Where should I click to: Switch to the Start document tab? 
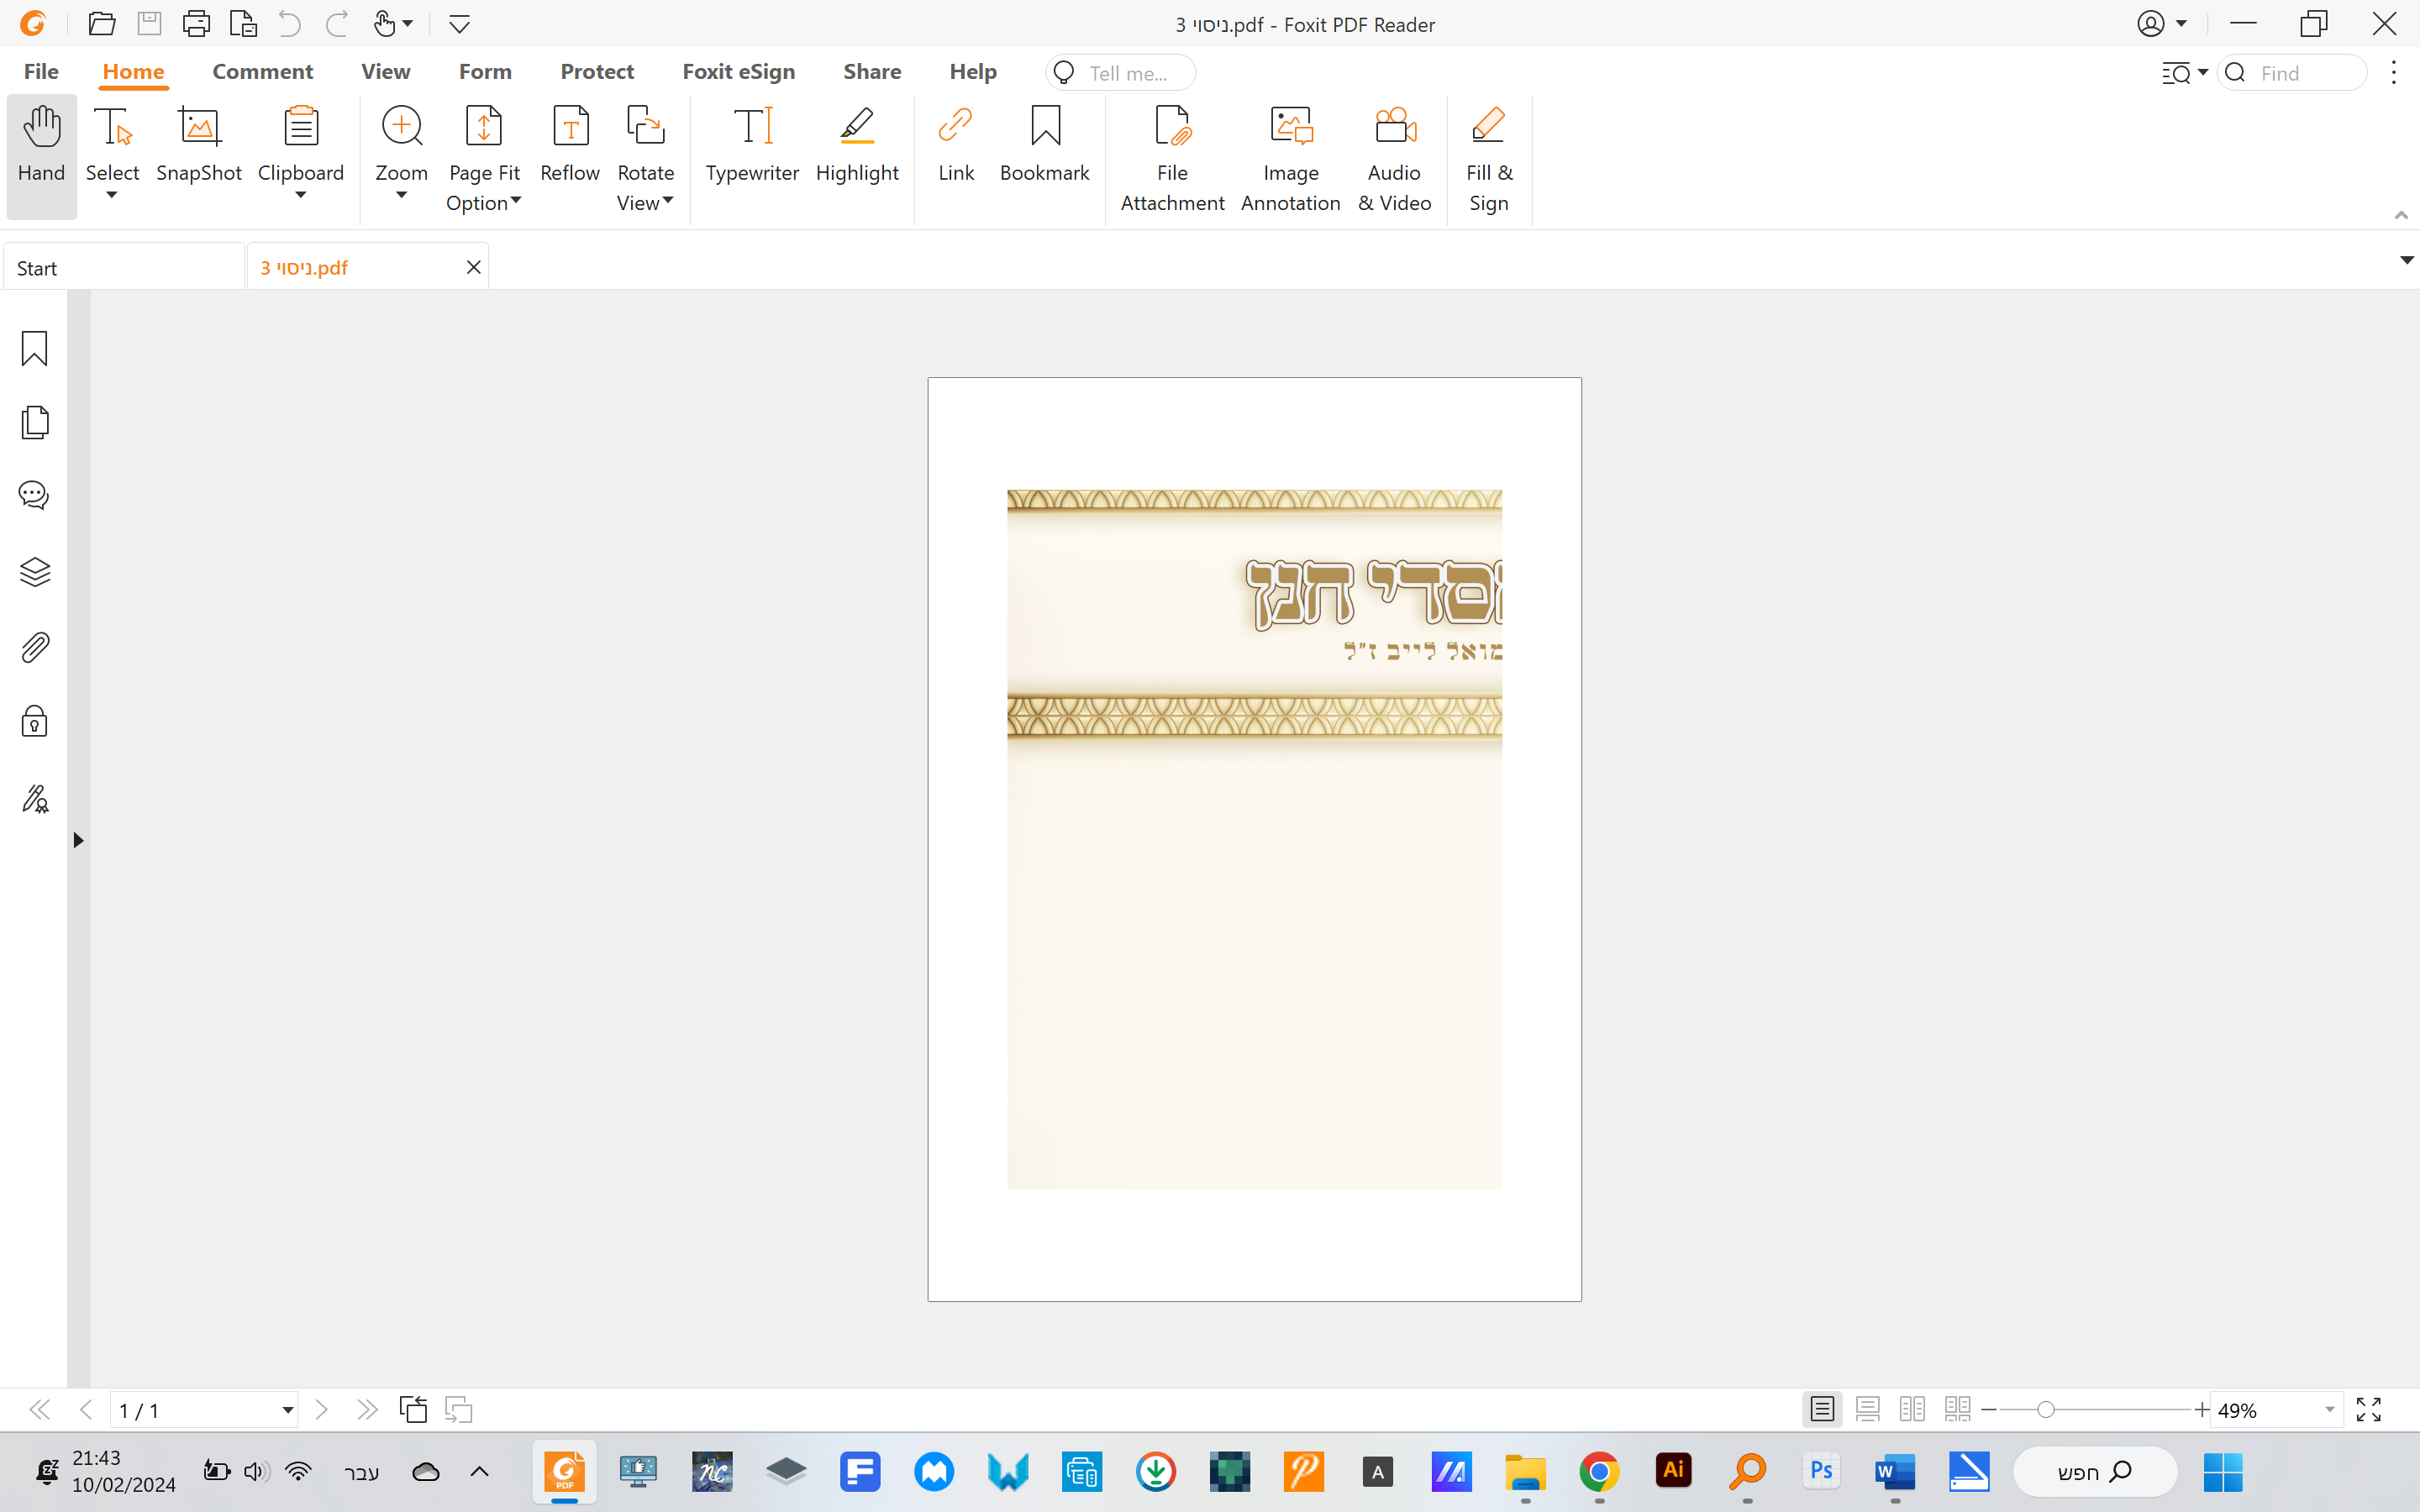point(122,268)
